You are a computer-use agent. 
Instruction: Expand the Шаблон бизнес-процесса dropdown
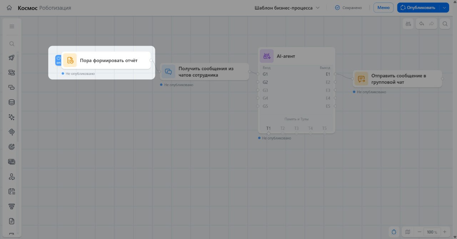click(x=287, y=8)
